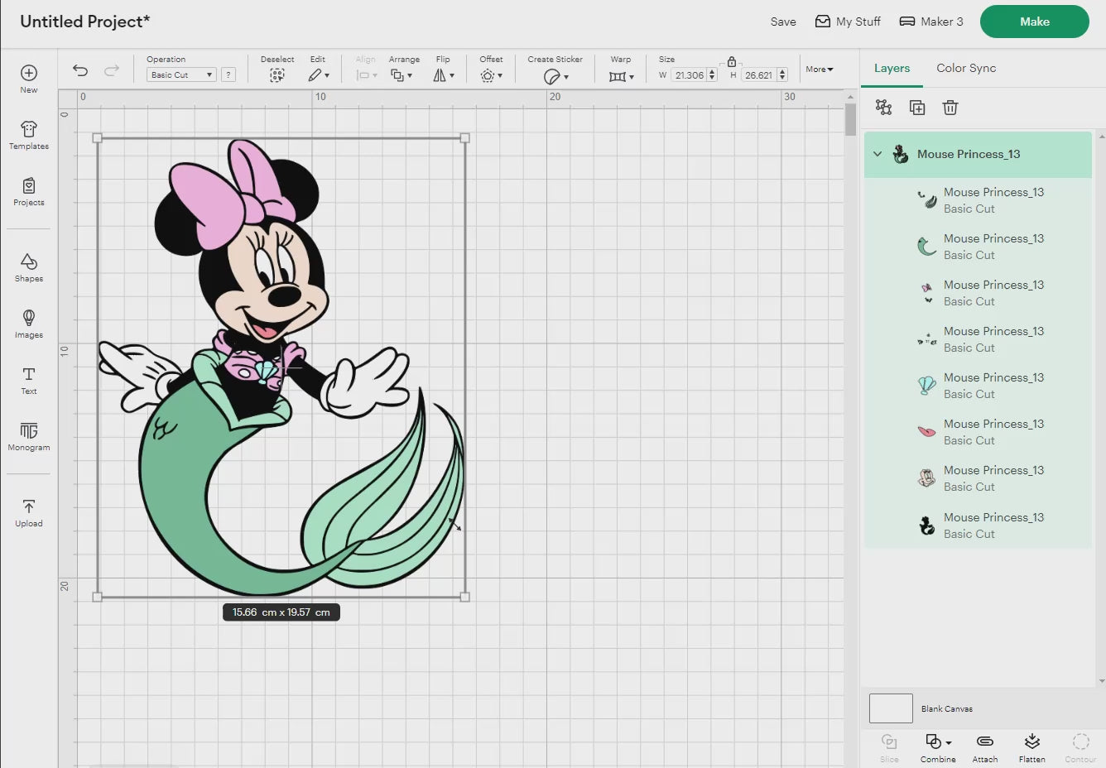The image size is (1106, 768).
Task: Select the Text tool
Action: coord(29,380)
